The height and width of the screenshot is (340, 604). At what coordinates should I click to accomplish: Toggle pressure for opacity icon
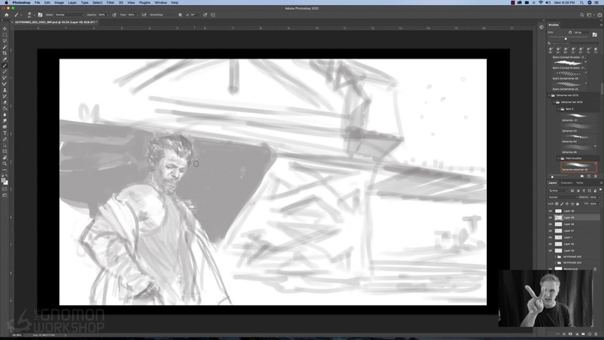(x=115, y=15)
